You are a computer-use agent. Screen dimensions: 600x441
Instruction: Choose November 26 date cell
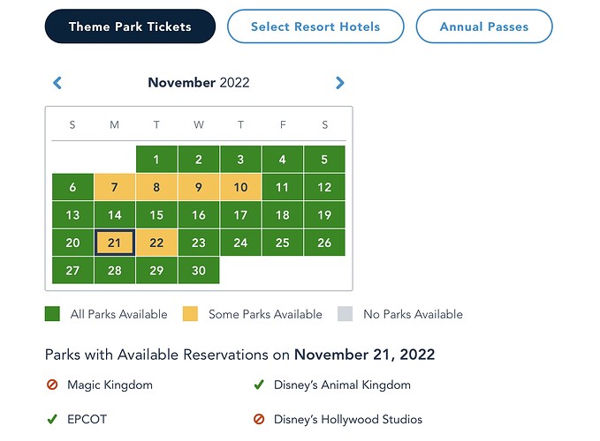tap(324, 243)
